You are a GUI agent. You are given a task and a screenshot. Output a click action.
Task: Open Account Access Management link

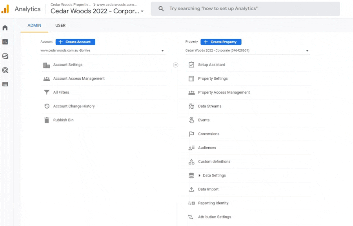click(x=79, y=78)
